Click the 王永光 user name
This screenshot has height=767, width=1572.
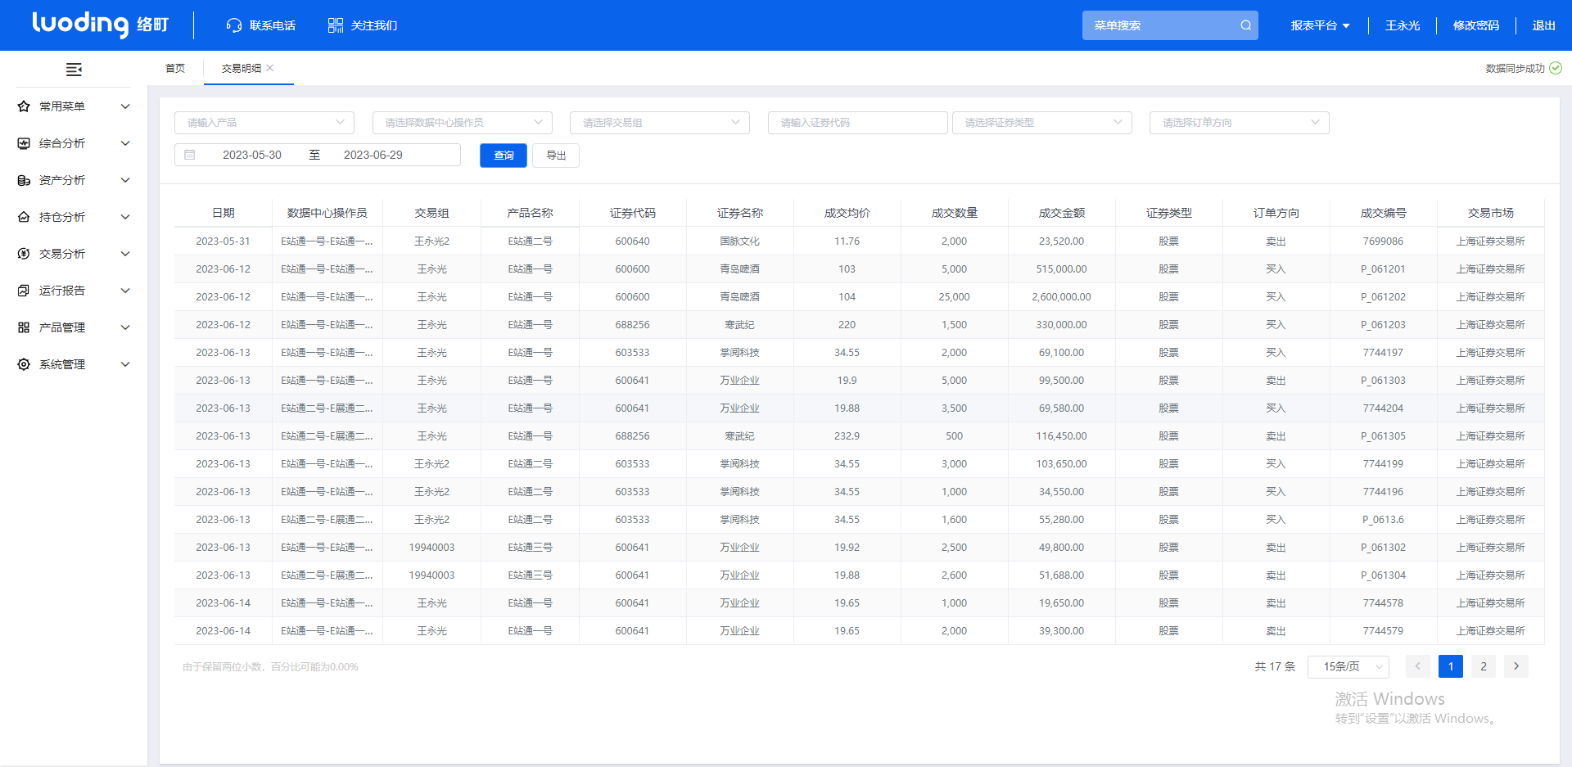(x=1403, y=25)
